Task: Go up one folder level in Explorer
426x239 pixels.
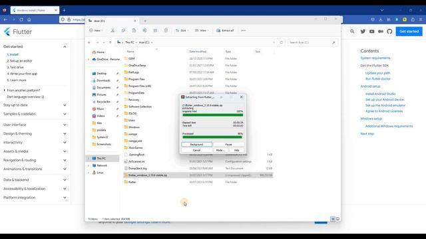Action: point(110,42)
